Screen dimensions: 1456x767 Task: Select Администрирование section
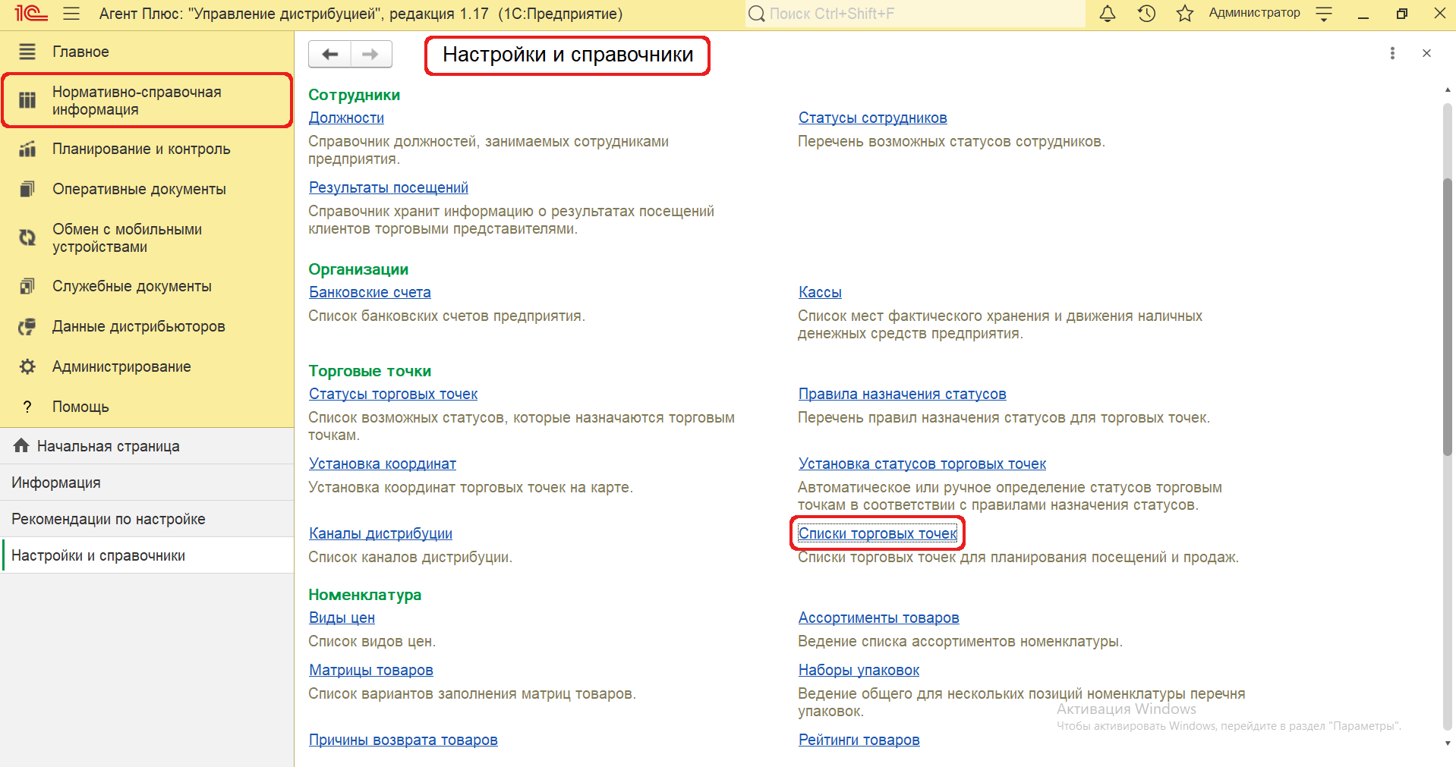tap(121, 366)
